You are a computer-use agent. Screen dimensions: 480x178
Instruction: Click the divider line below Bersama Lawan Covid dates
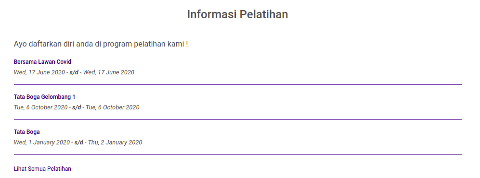pos(237,84)
